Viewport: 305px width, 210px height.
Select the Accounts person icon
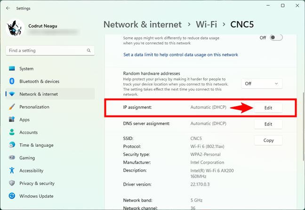point(12,132)
